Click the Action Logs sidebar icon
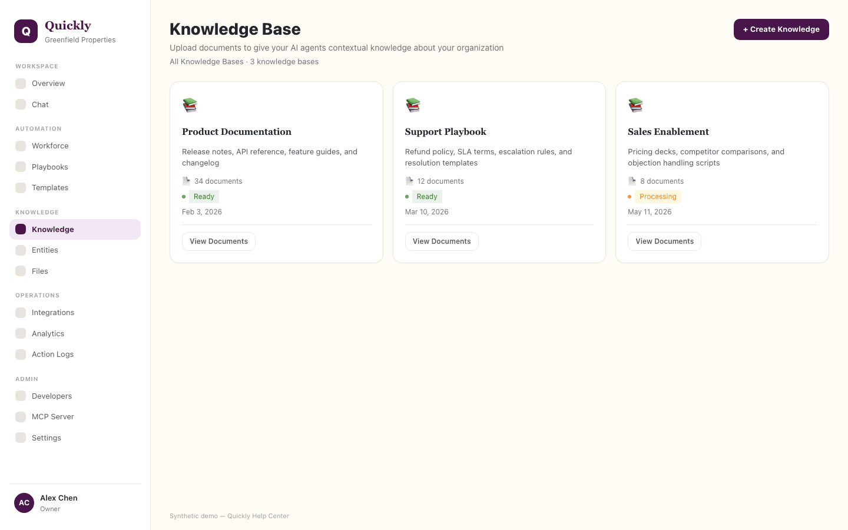This screenshot has width=848, height=530. pyautogui.click(x=21, y=355)
